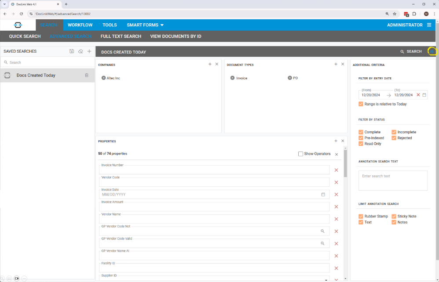Remove Invoice document type chip
439x282 pixels.
pyautogui.click(x=232, y=78)
